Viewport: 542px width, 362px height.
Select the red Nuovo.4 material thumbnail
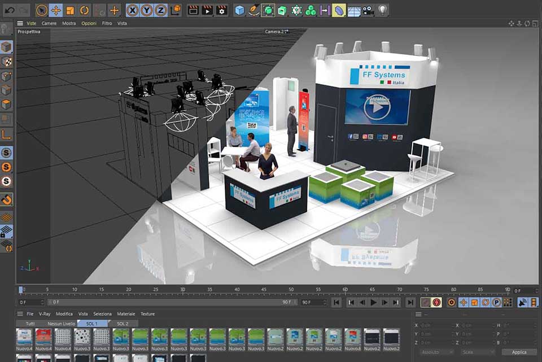43,339
